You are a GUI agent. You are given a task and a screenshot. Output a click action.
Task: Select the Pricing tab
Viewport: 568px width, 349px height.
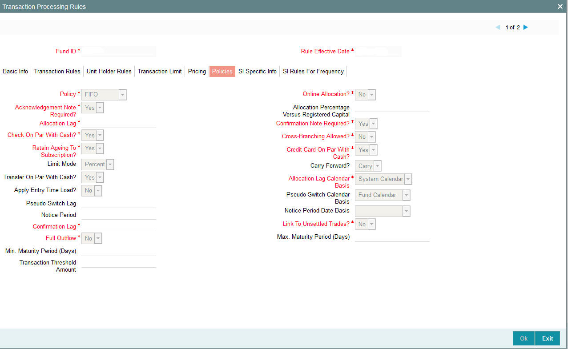pyautogui.click(x=197, y=71)
